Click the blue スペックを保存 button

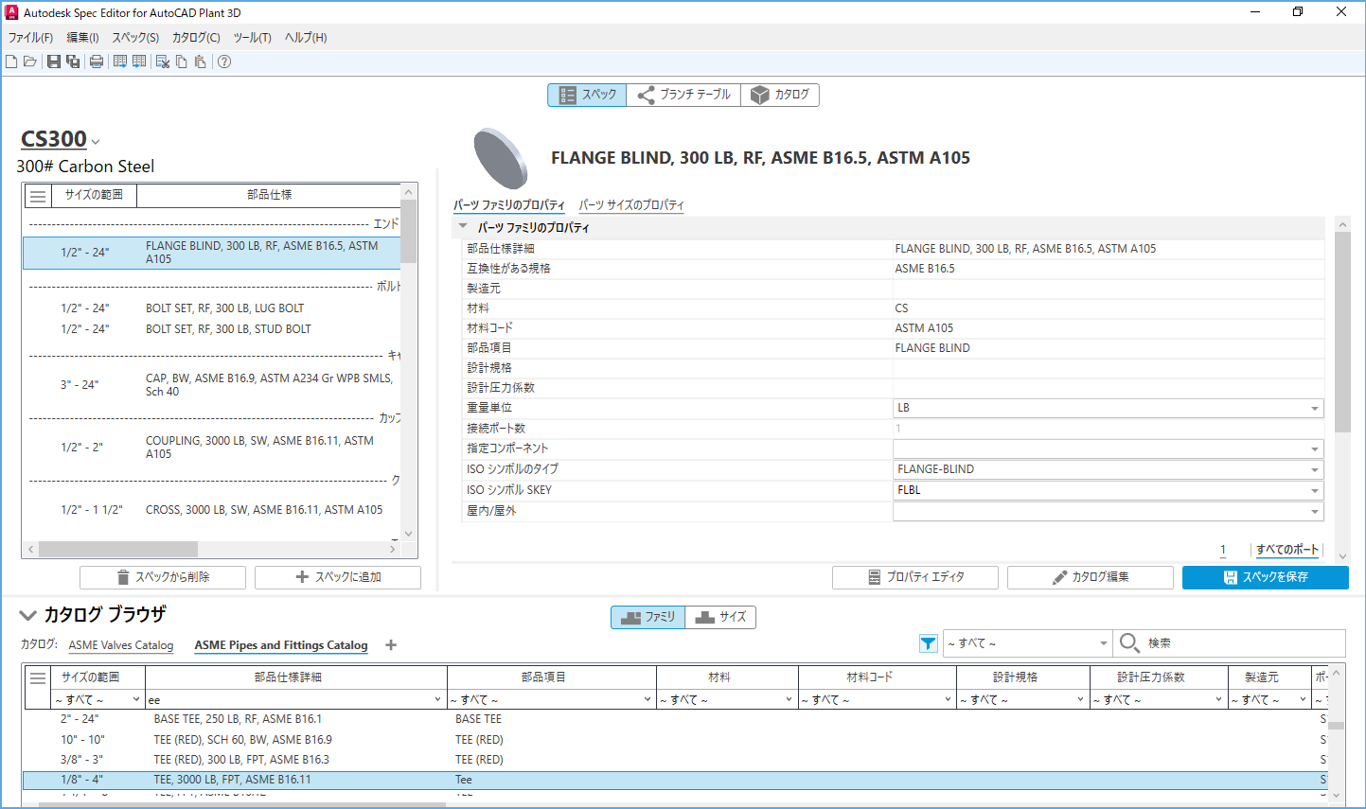1266,577
